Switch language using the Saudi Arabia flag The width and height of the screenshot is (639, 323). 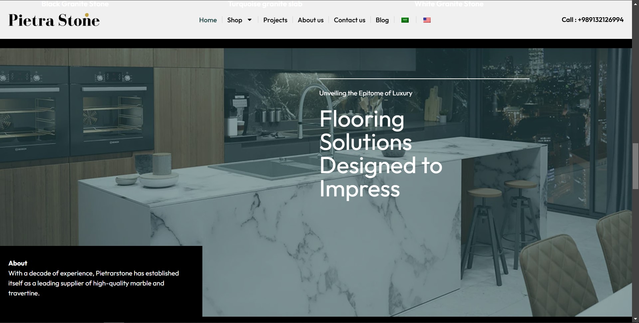coord(405,20)
